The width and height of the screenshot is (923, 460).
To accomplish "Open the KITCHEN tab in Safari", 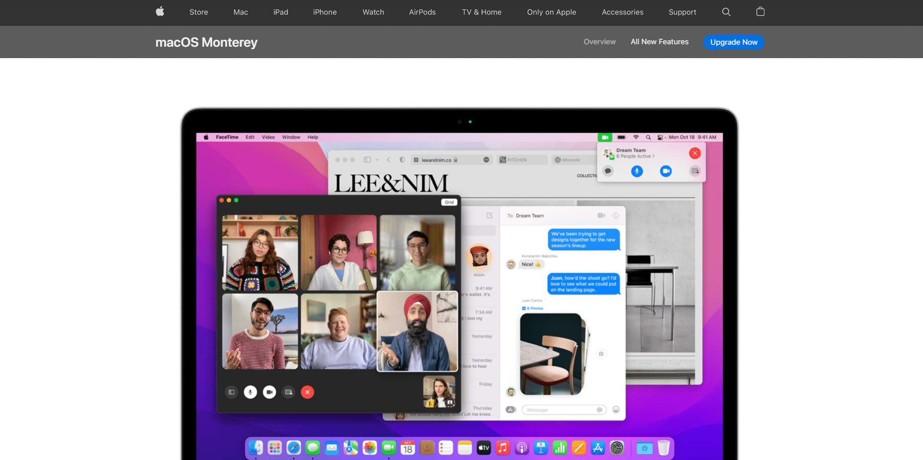I will click(522, 160).
